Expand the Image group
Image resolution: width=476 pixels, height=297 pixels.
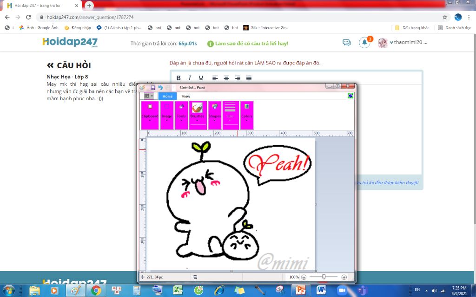pyautogui.click(x=167, y=115)
